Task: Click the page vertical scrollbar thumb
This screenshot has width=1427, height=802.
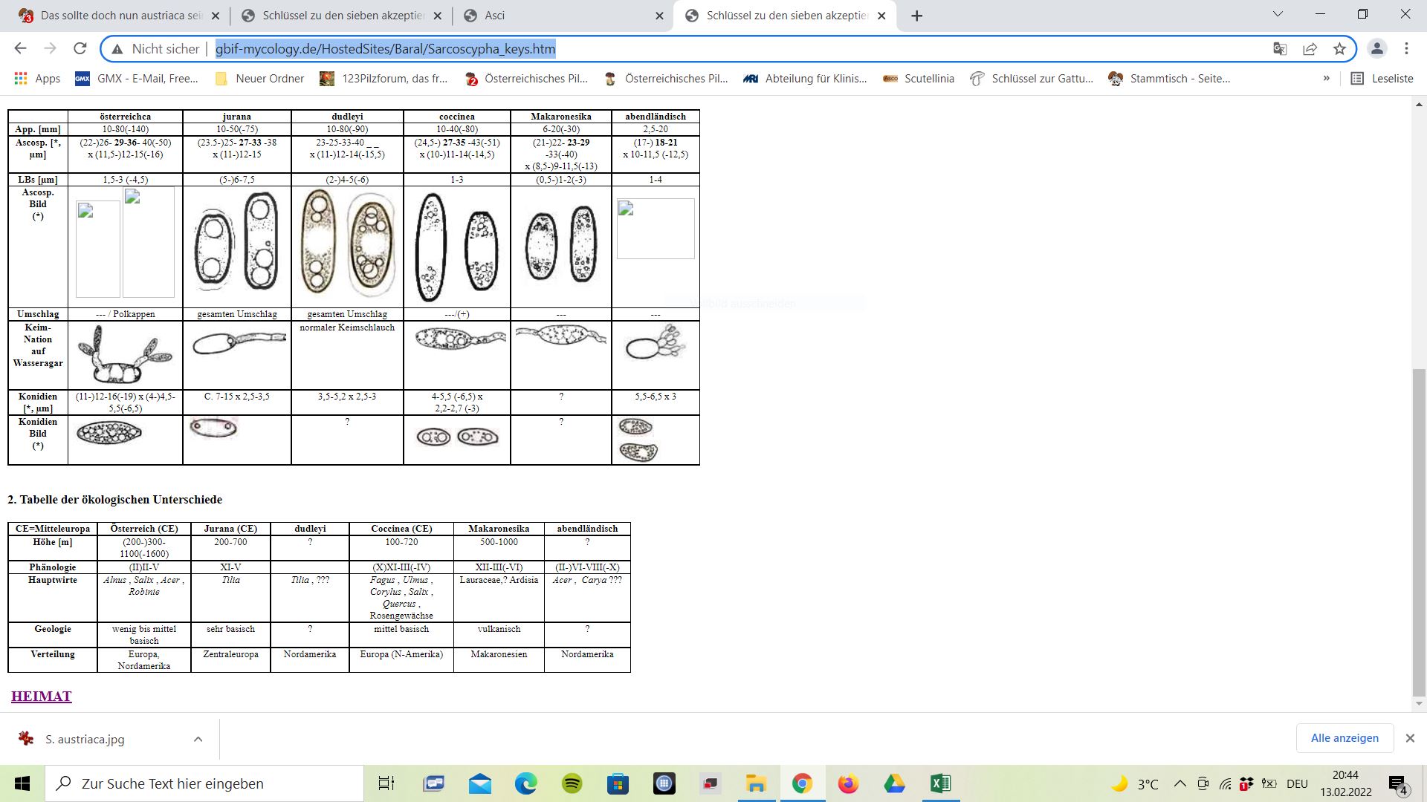Action: pos(1420,531)
